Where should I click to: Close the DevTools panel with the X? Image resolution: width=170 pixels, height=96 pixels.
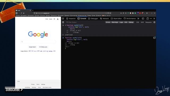(x=154, y=18)
